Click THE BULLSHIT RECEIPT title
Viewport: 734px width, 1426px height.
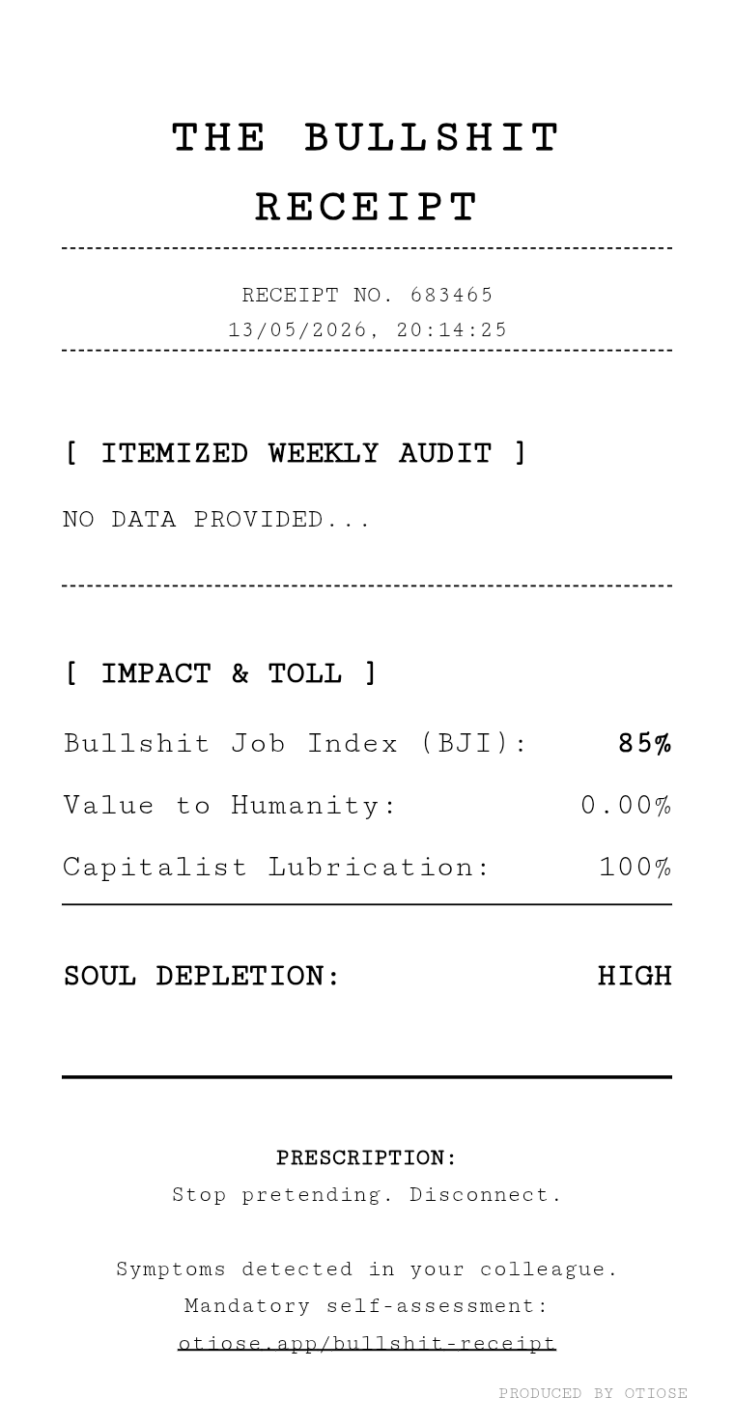[367, 173]
